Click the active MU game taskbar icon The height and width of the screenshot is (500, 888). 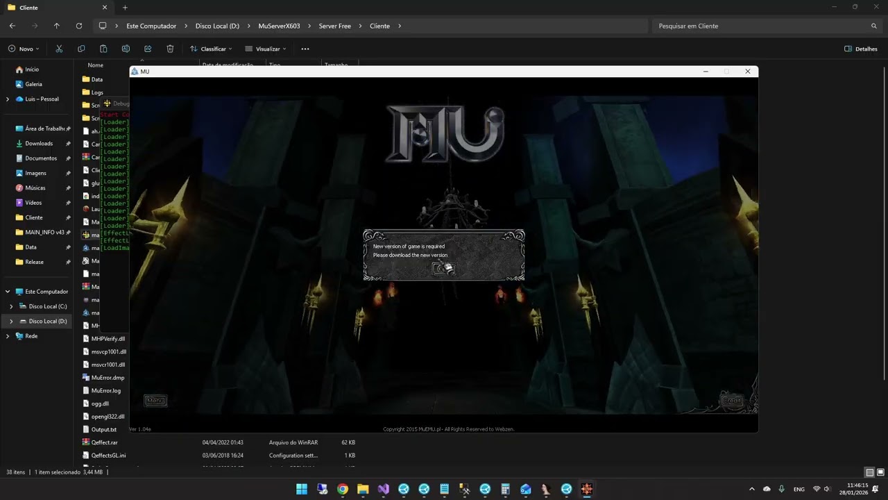pos(587,489)
